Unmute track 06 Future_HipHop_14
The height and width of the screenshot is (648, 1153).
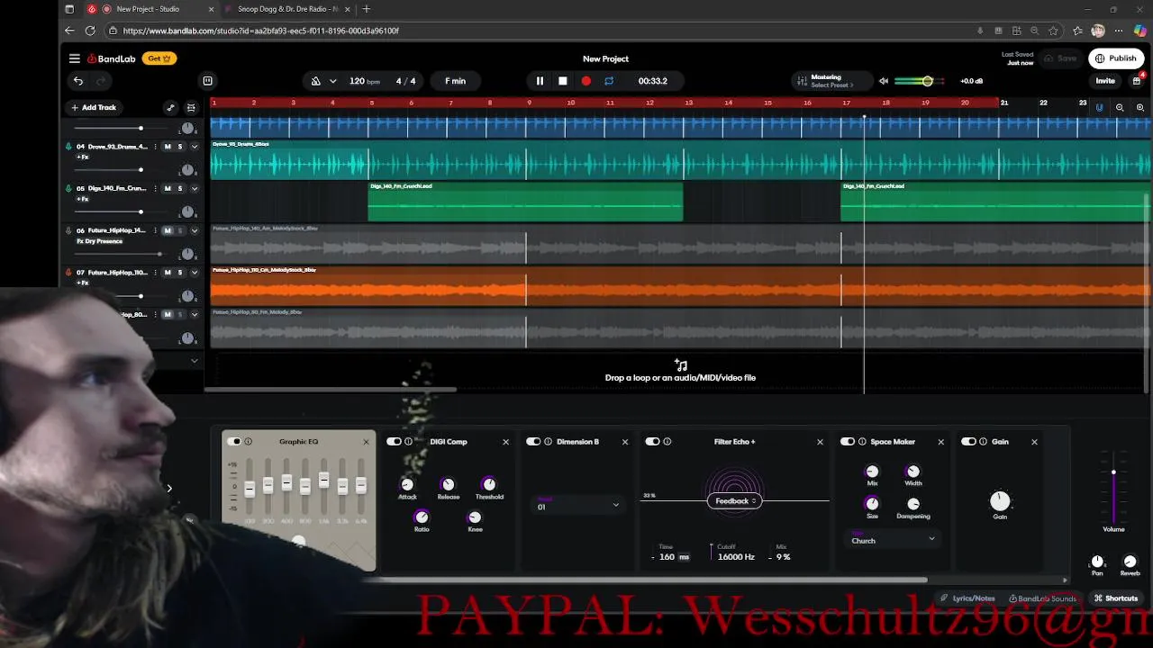pyautogui.click(x=168, y=230)
